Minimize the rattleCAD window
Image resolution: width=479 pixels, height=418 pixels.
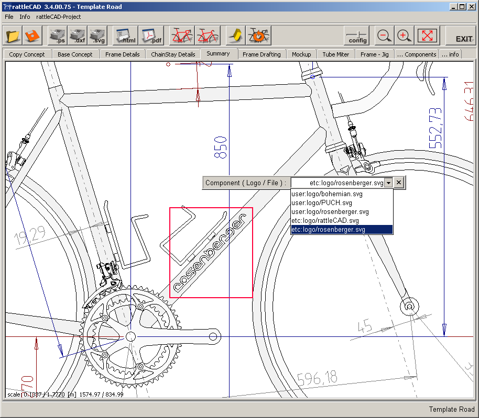click(x=454, y=7)
